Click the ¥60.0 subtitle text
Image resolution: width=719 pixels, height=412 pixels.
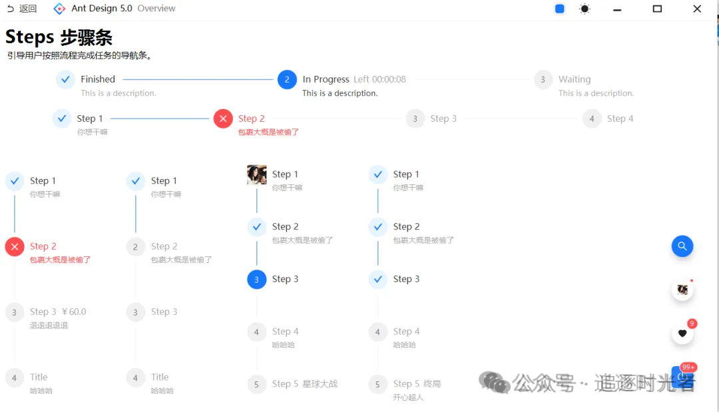coord(74,311)
